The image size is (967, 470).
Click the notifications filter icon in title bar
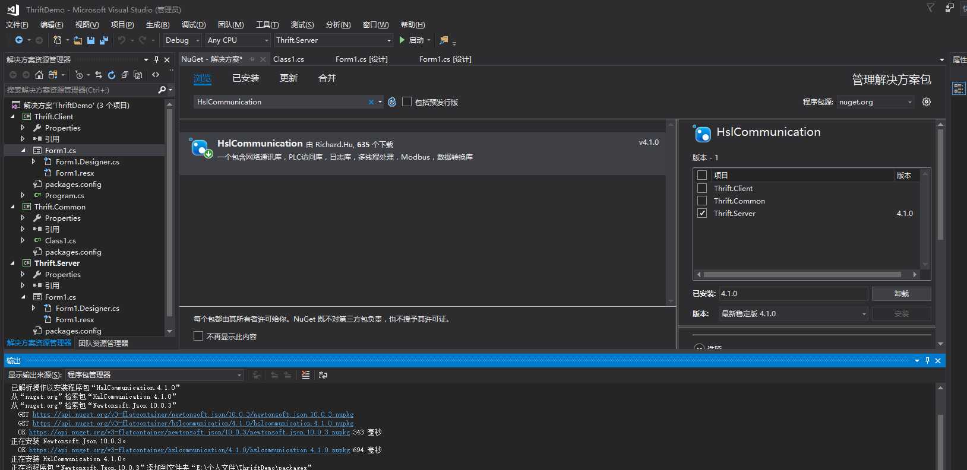click(930, 8)
